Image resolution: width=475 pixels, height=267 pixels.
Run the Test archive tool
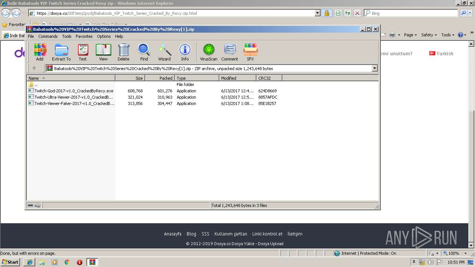point(83,52)
